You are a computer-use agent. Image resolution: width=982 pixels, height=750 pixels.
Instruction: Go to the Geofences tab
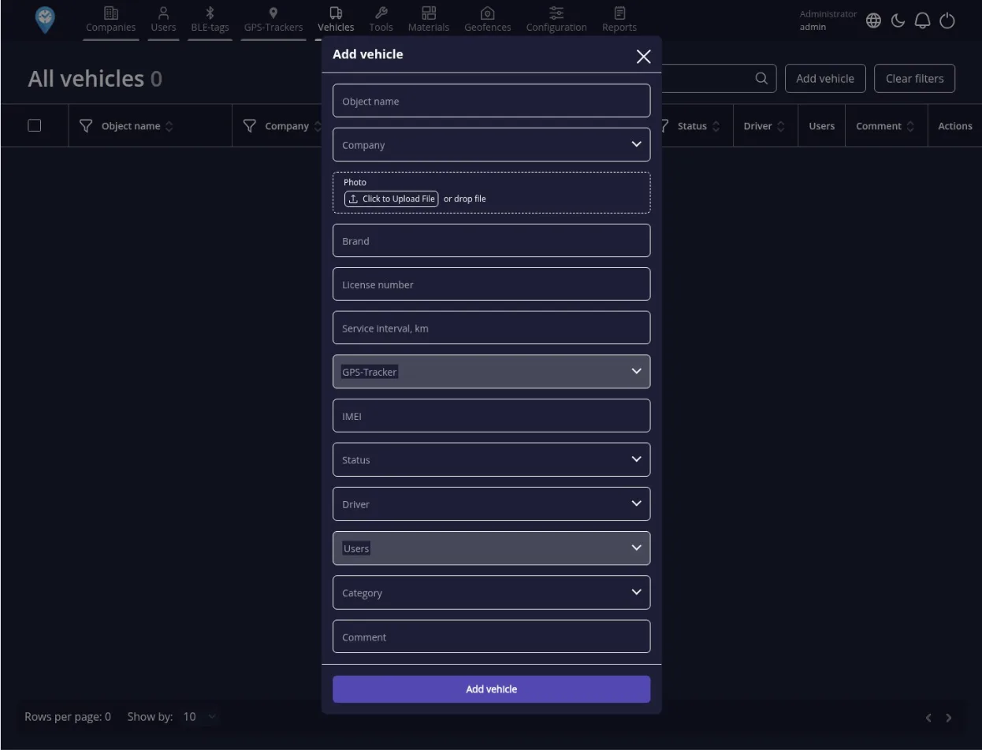[x=487, y=20]
